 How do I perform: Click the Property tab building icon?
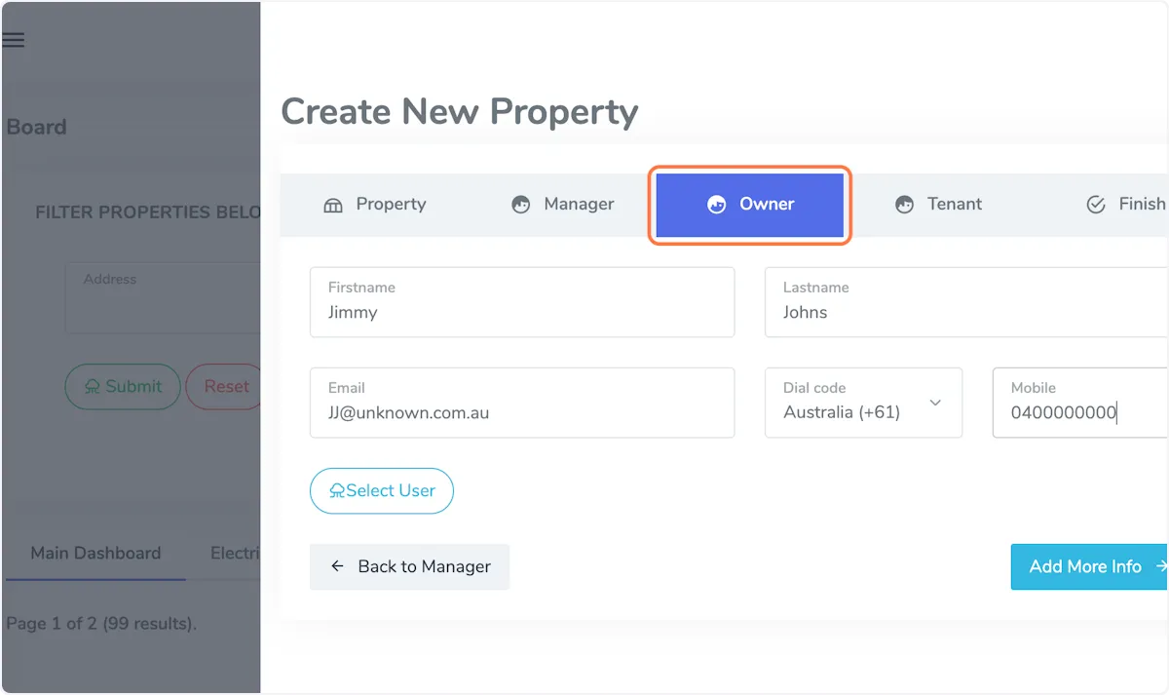[333, 205]
